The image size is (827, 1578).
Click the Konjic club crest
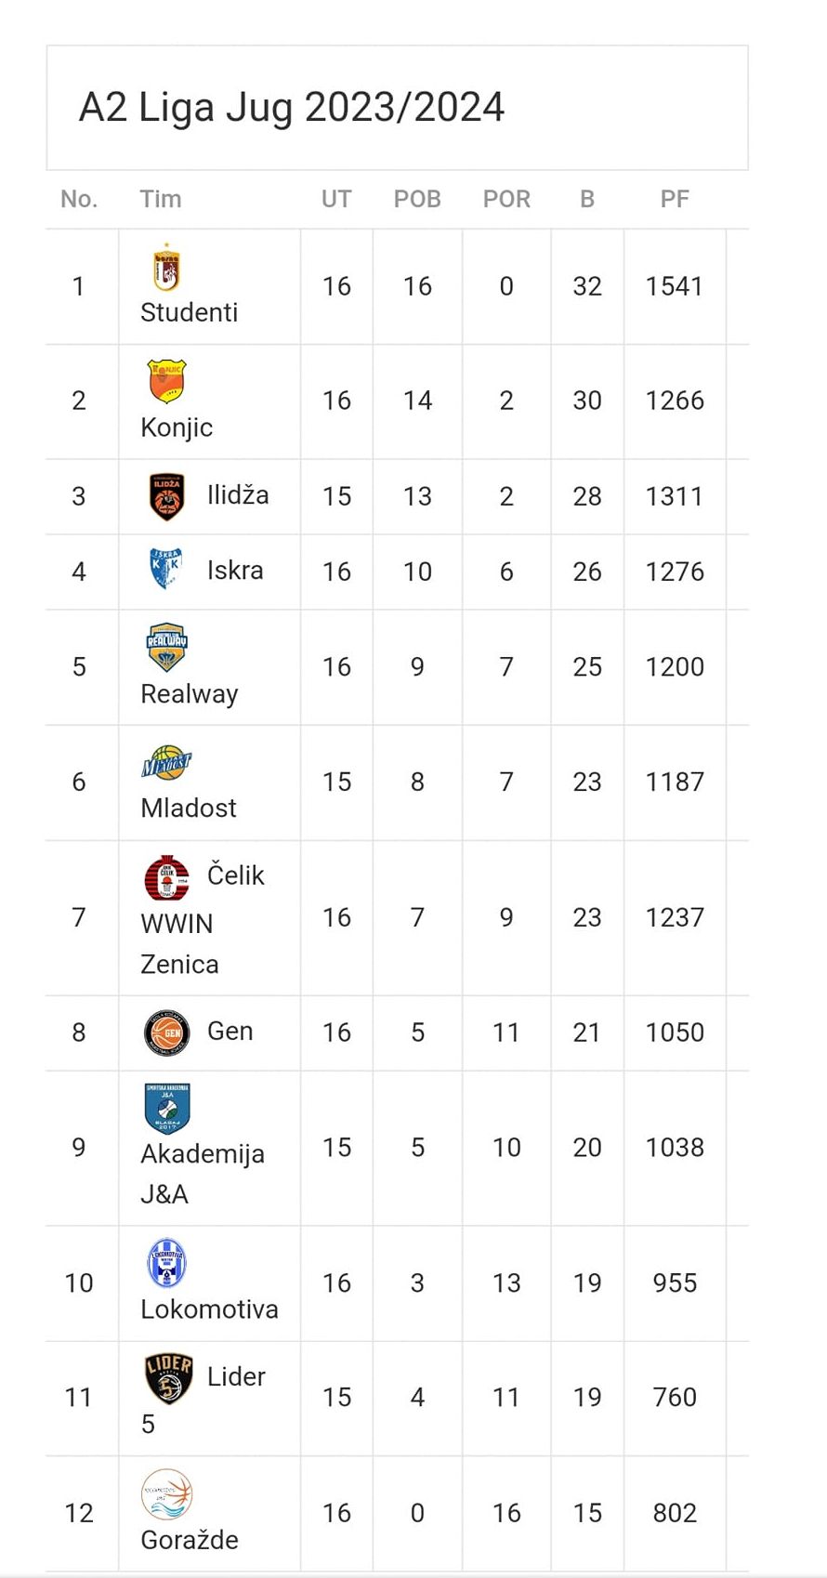coord(167,382)
